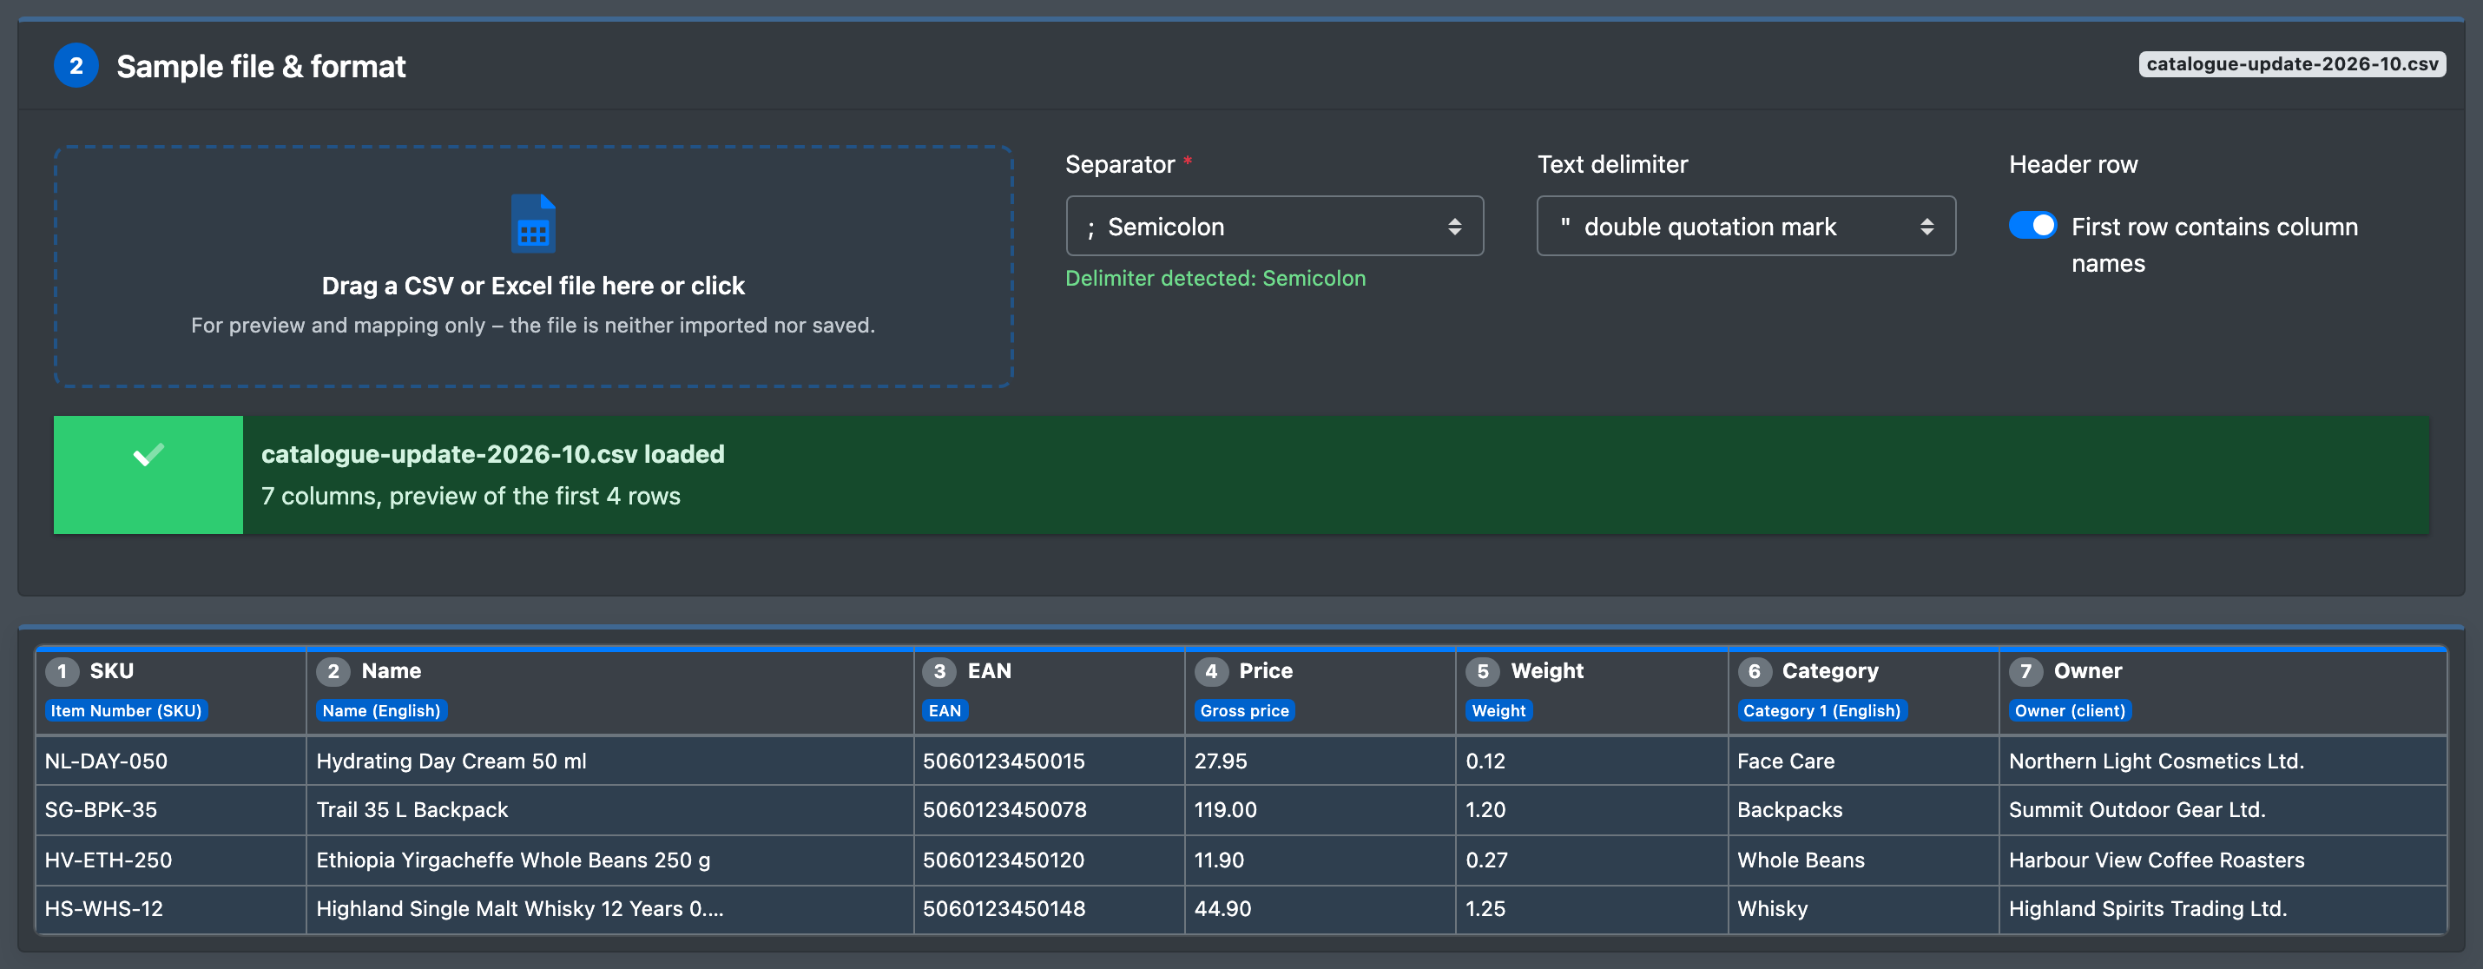Screen dimensions: 2483x969
Task: Click column number 3 badge beside EAN
Action: click(939, 671)
